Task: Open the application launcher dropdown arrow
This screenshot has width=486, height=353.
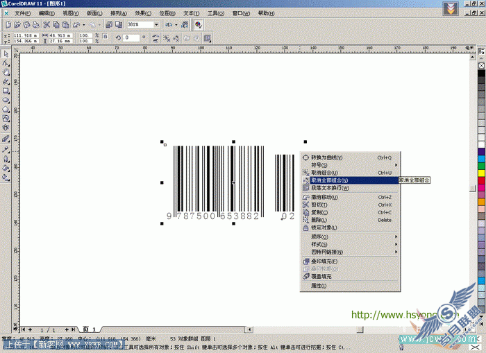Action: coord(176,25)
